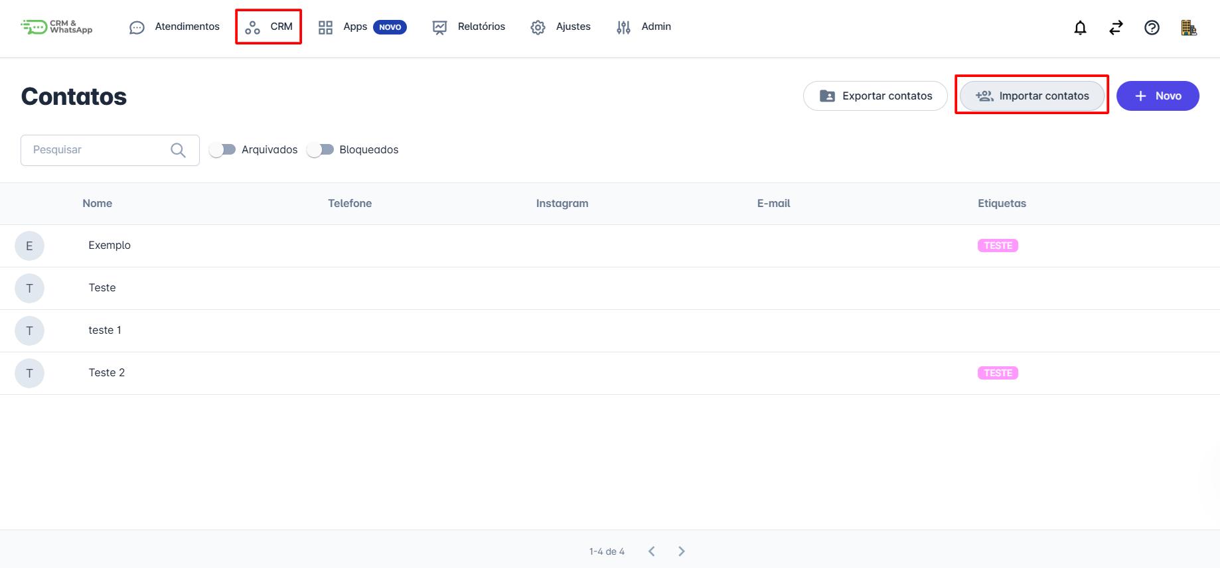Open the Atendimentos menu

[x=175, y=27]
